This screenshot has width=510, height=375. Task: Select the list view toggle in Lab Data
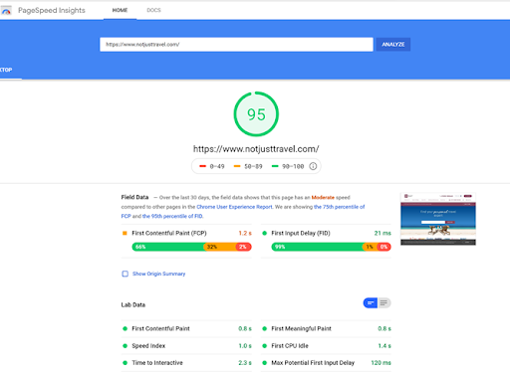pyautogui.click(x=383, y=302)
